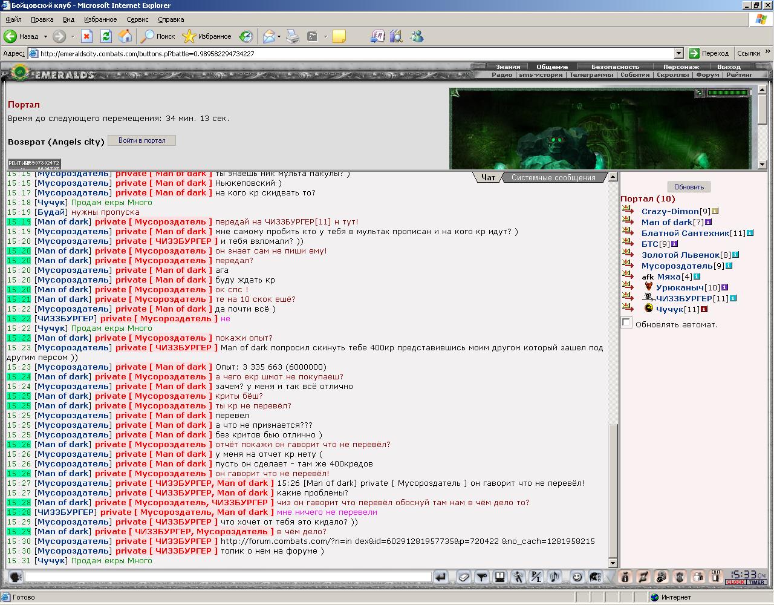774x605 pixels.
Task: Click the Обновить refresh list button
Action: (689, 187)
